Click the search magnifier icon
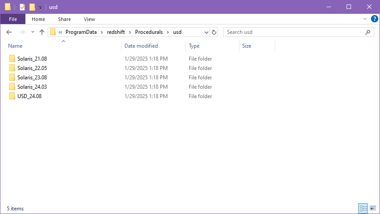This screenshot has height=214, width=380. pyautogui.click(x=368, y=32)
